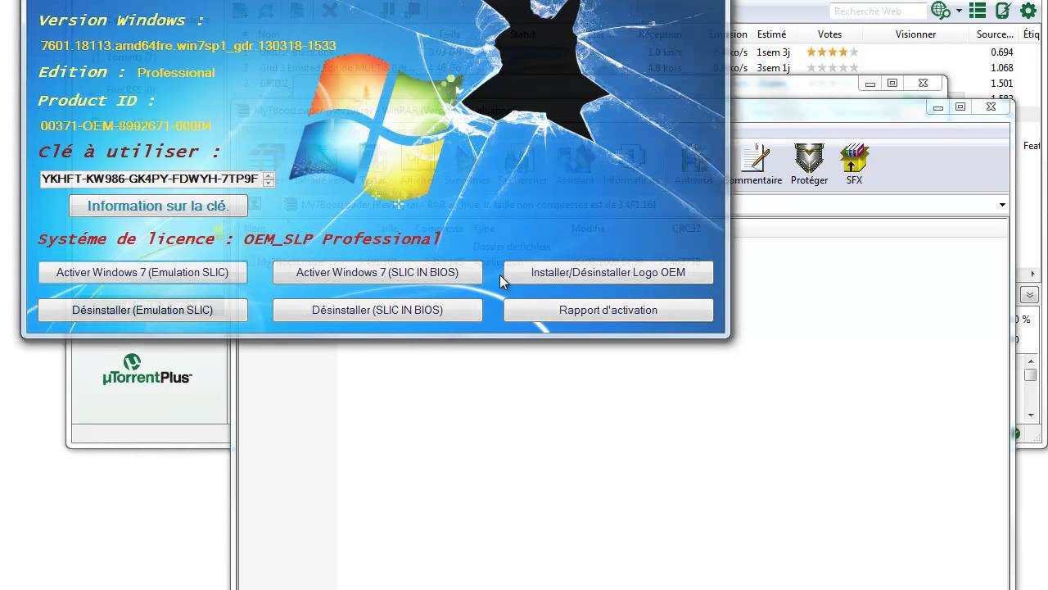
Task: Click the 3sem 1j estimate cell
Action: pos(773,68)
